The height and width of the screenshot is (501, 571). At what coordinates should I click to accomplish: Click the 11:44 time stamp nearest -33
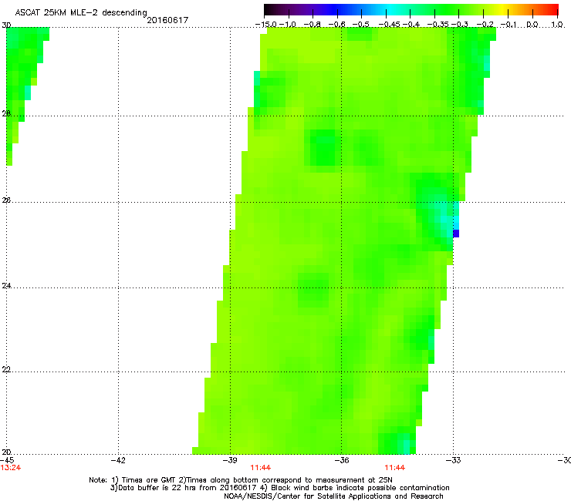pyautogui.click(x=395, y=468)
